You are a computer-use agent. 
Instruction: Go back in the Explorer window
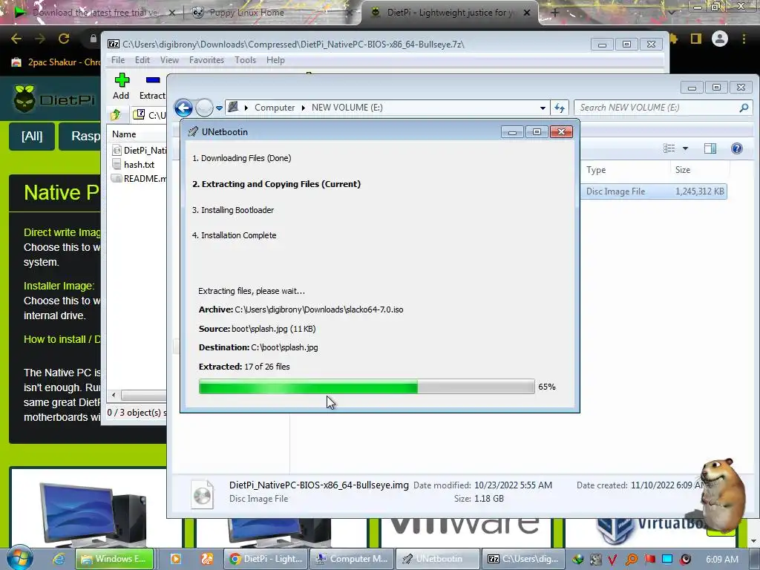click(x=184, y=108)
